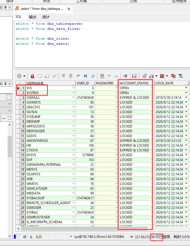The image size is (190, 246).
Task: Click the left panel scroll down arrow
Action: tap(10, 236)
